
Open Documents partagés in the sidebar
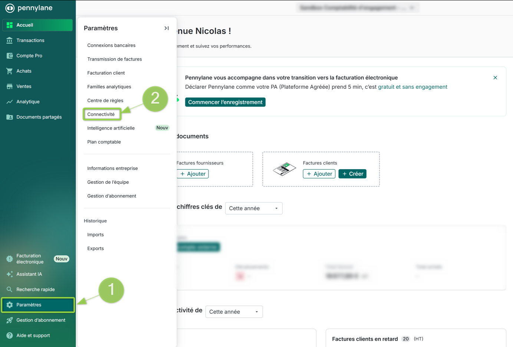[37, 117]
